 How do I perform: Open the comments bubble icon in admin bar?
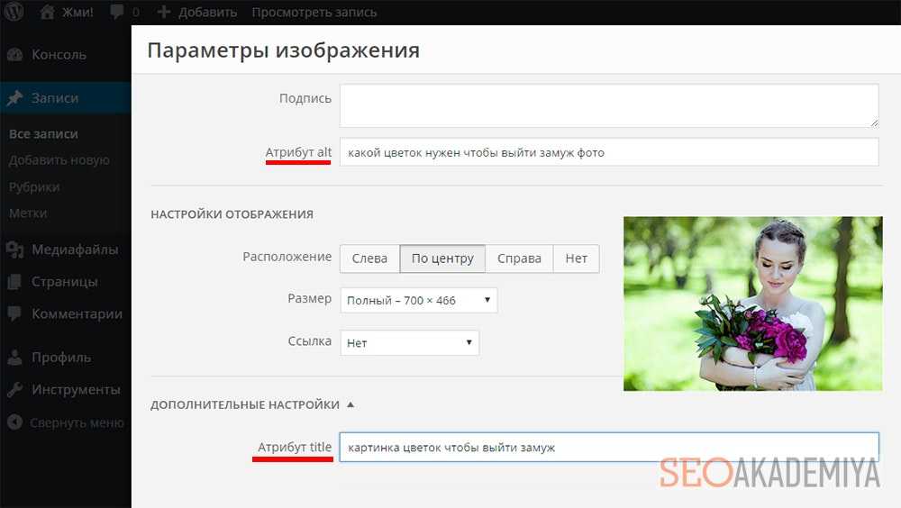(x=116, y=12)
